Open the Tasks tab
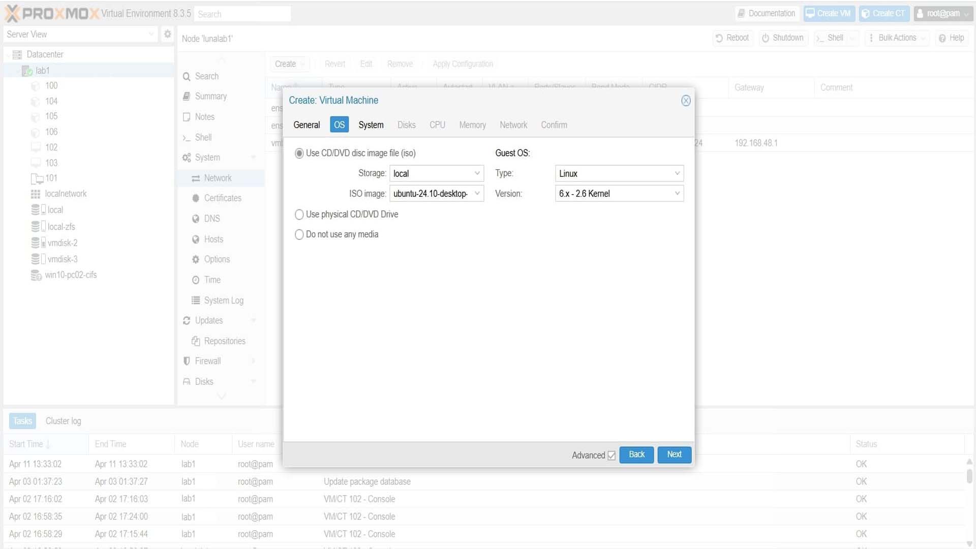The image size is (976, 549). pyautogui.click(x=22, y=421)
